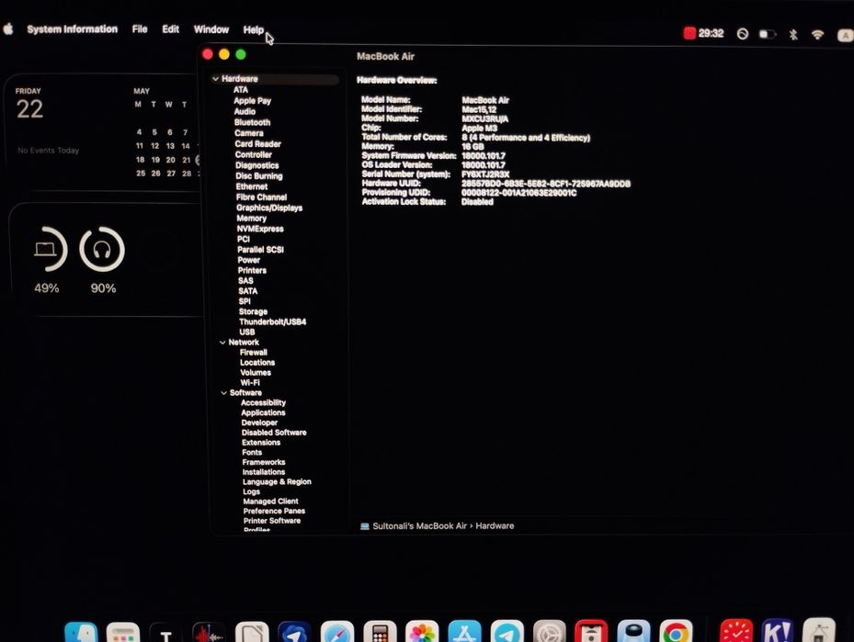854x642 pixels.
Task: Click Friday 22 in the calendar widget
Action: (29, 105)
